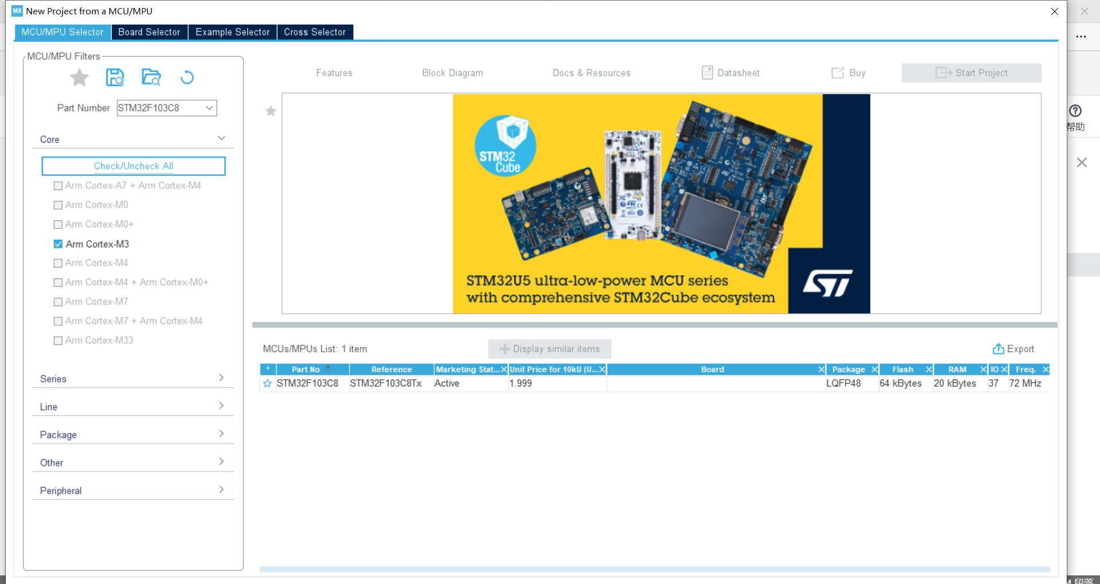Click the STM32U5 promotional banner image
The height and width of the screenshot is (584, 1100).
click(x=661, y=204)
